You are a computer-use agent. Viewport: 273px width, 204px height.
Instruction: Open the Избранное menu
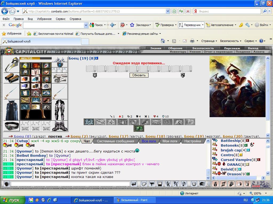(44, 19)
